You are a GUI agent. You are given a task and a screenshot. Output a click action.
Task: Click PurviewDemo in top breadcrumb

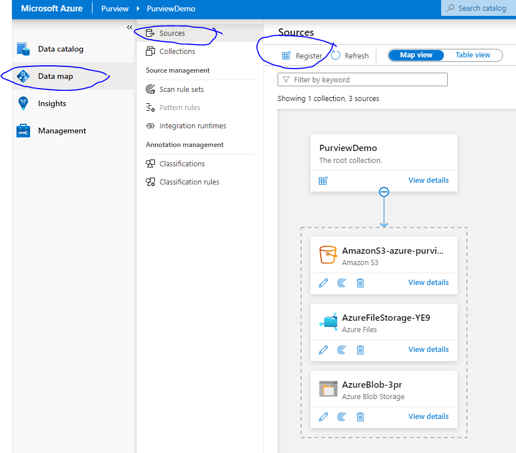point(171,9)
